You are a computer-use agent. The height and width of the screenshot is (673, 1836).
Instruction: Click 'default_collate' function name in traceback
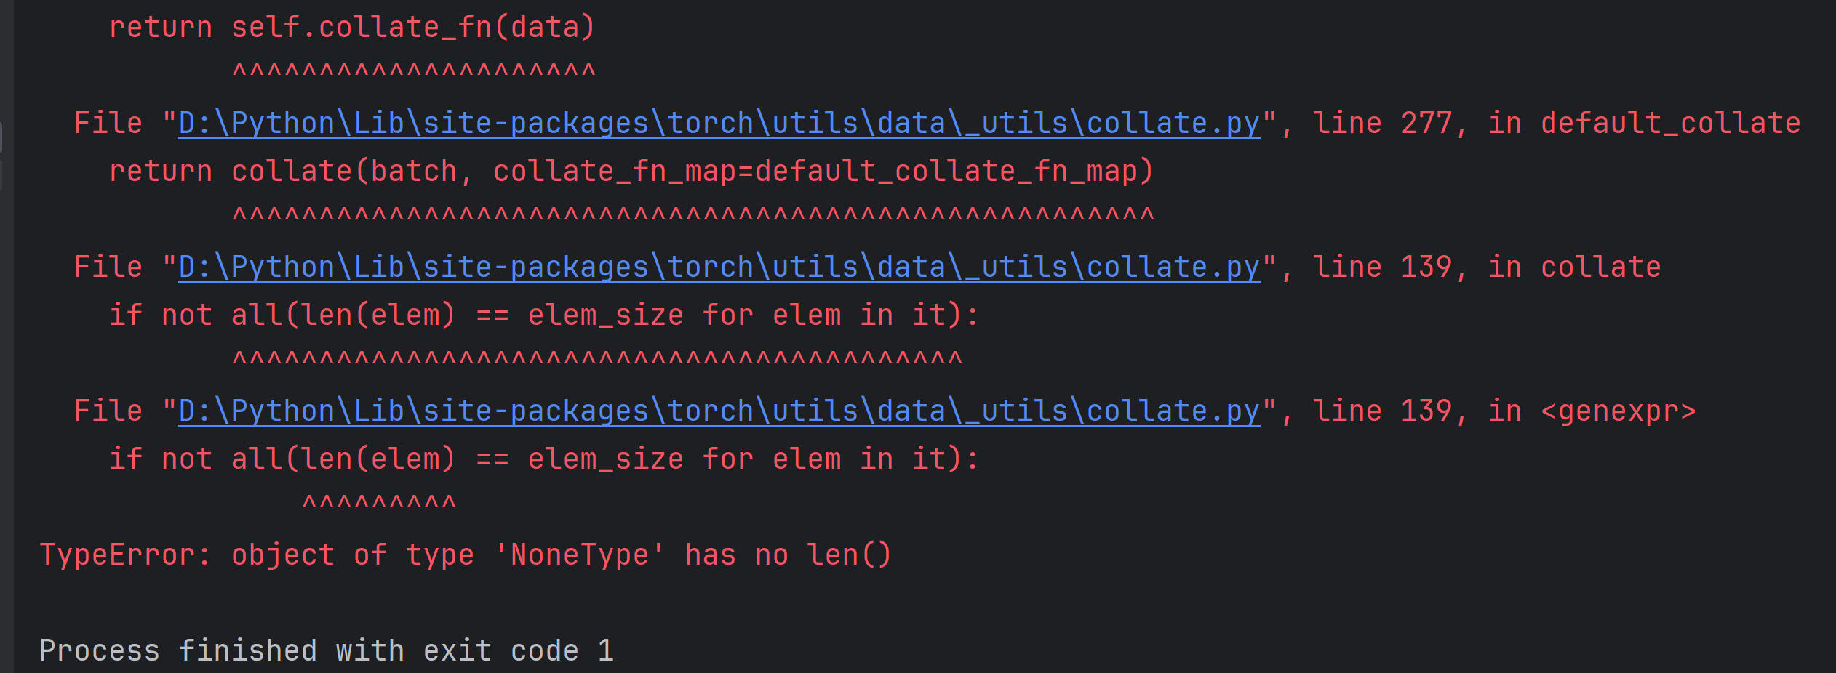pyautogui.click(x=1670, y=123)
